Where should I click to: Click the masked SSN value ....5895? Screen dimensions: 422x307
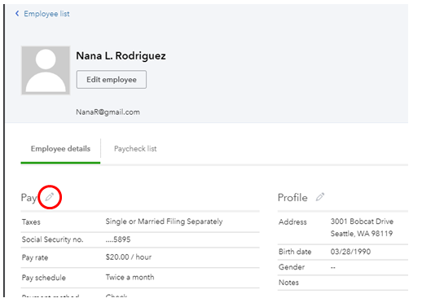(x=118, y=239)
